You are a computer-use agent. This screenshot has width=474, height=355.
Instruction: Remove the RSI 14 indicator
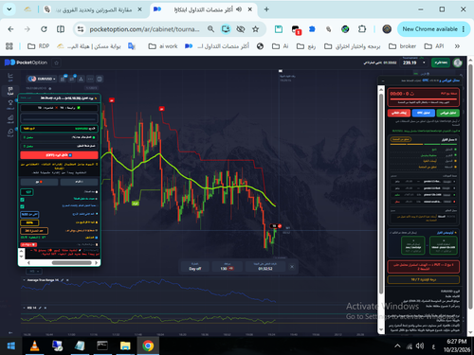(46, 308)
